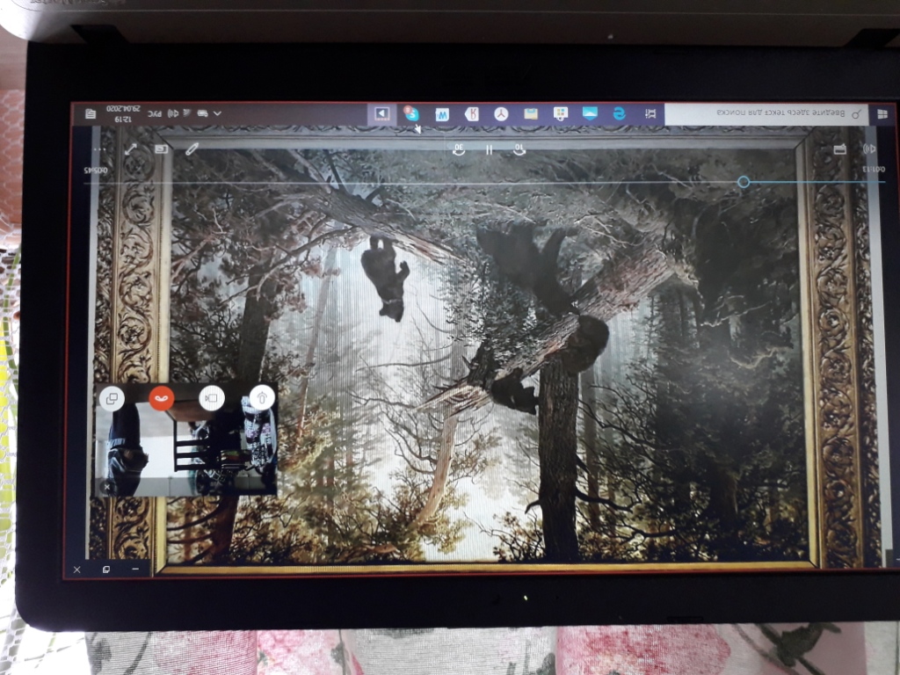The image size is (900, 675).
Task: Click remaining time 0:05:45 label
Action: (96, 170)
